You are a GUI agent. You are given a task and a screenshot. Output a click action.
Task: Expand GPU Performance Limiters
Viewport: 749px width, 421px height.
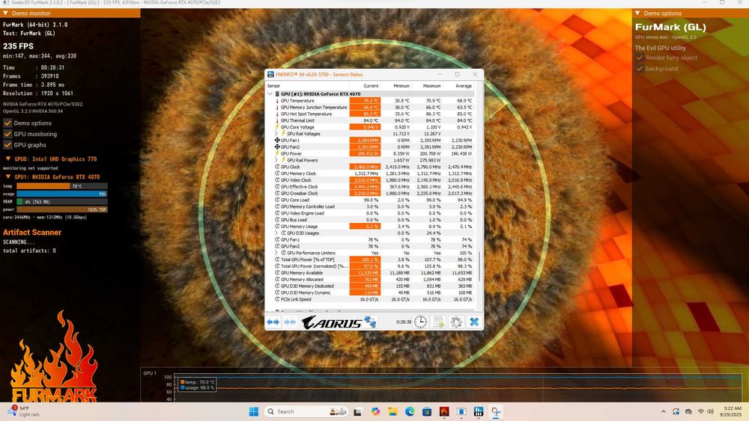pyautogui.click(x=276, y=253)
